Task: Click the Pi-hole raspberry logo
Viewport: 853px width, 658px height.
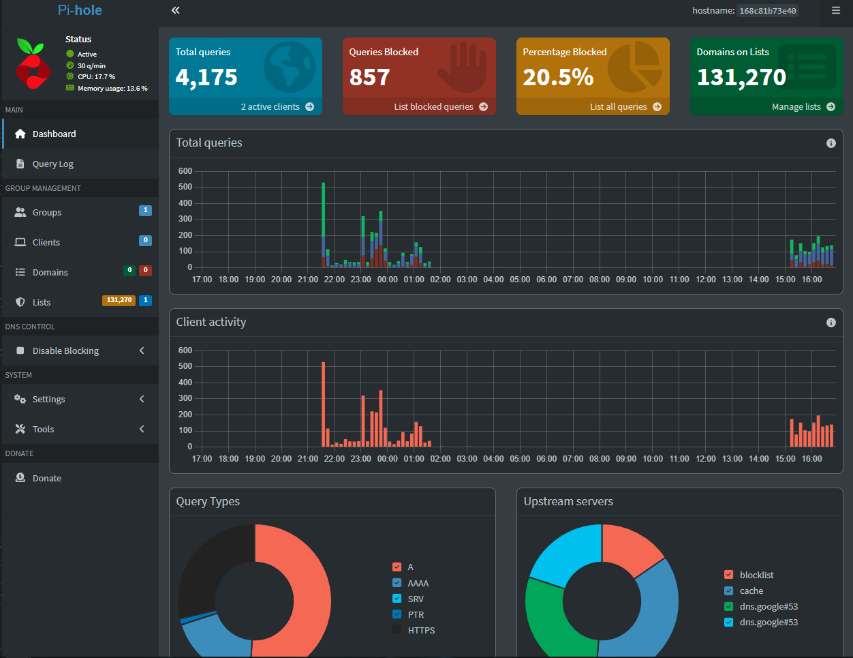Action: click(33, 64)
